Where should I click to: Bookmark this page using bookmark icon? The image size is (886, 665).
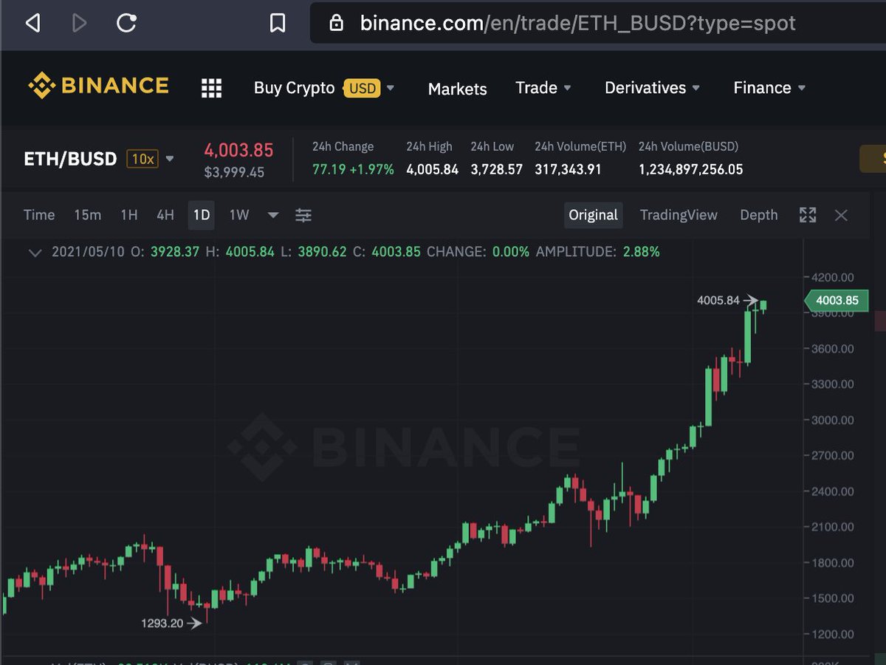coord(278,23)
